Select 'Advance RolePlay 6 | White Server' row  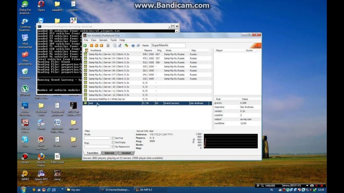point(147,99)
